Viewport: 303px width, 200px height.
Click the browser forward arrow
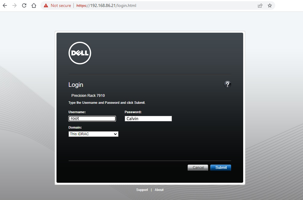pyautogui.click(x=15, y=5)
